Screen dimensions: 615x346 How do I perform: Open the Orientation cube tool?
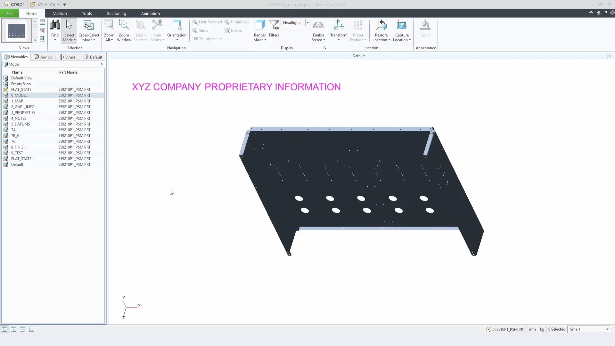pos(176,30)
